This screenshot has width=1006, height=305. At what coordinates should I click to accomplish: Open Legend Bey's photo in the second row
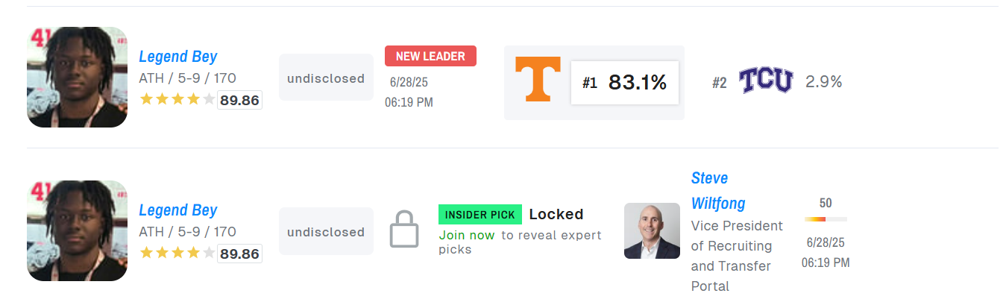(x=77, y=230)
